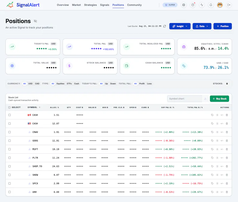Sort by the ALLOC. % column header

click(x=54, y=108)
